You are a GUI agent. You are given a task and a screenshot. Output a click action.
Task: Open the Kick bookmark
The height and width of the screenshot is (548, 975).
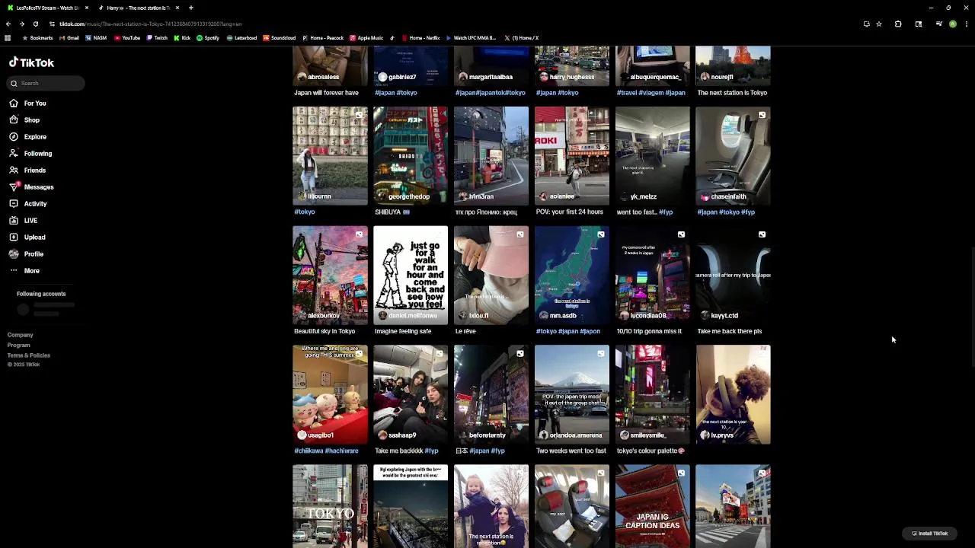[182, 38]
